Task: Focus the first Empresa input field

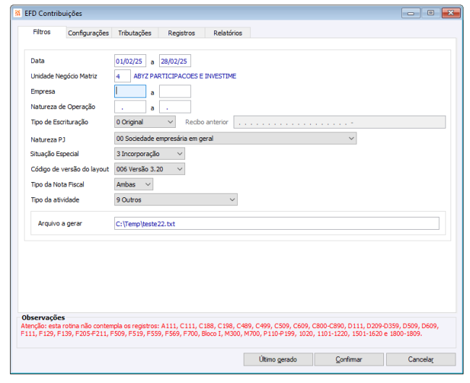Action: (130, 91)
